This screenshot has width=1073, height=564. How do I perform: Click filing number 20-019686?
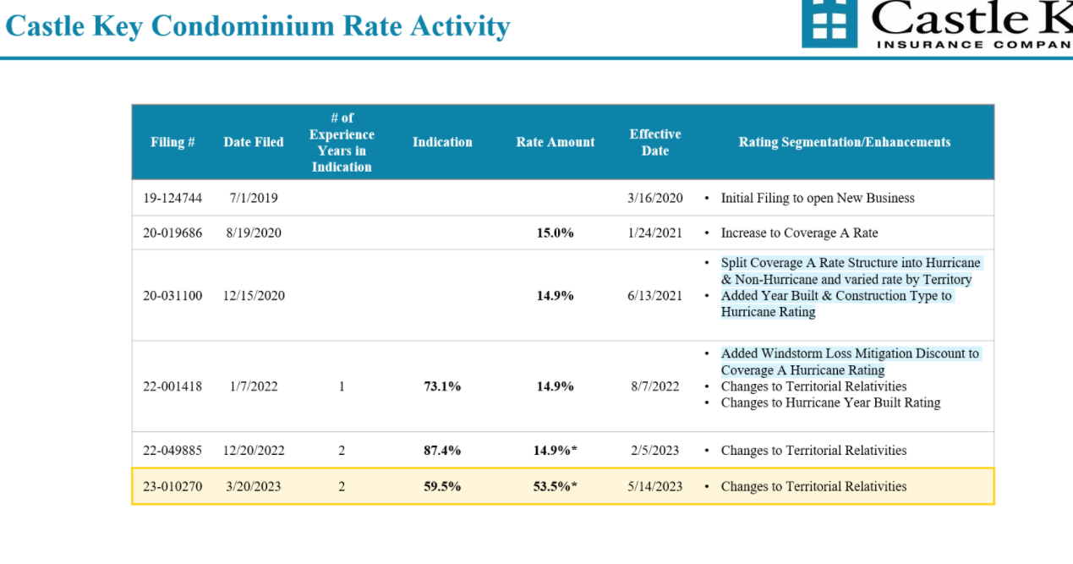point(172,233)
